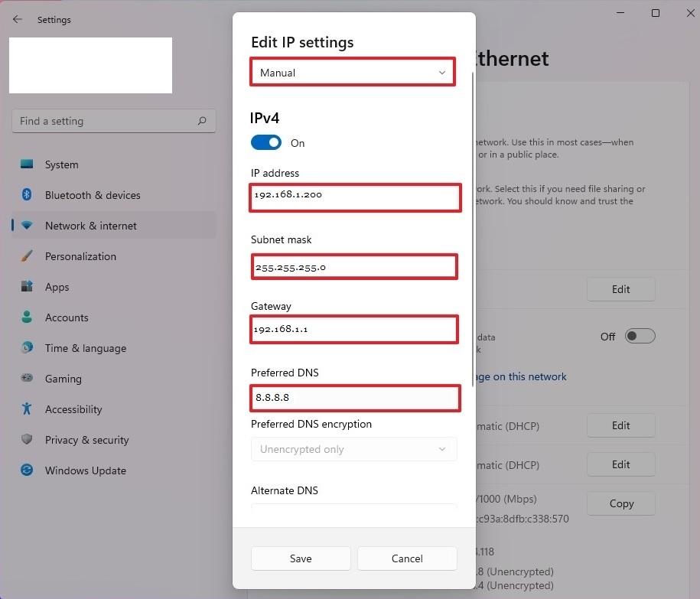Click the IP address input field
The width and height of the screenshot is (700, 599).
coord(356,197)
